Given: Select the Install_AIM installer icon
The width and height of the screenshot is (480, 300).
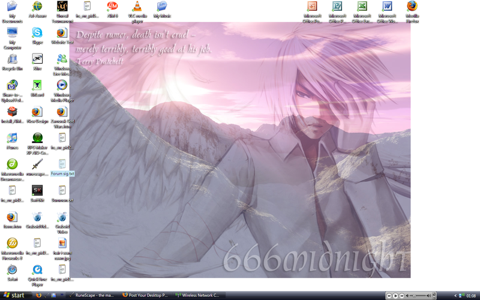Looking at the screenshot, I should pos(12,115).
